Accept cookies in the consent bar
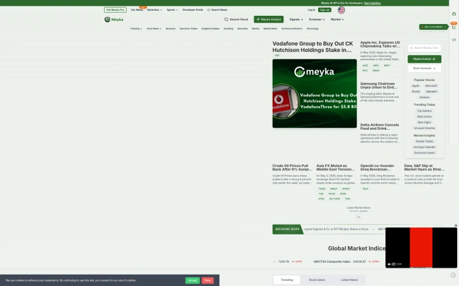 coord(192,280)
